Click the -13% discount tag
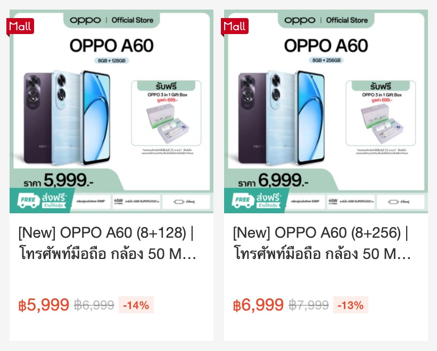 [x=350, y=305]
